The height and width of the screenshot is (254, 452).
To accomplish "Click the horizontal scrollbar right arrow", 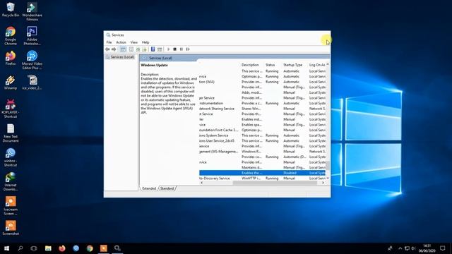I will click(x=323, y=183).
